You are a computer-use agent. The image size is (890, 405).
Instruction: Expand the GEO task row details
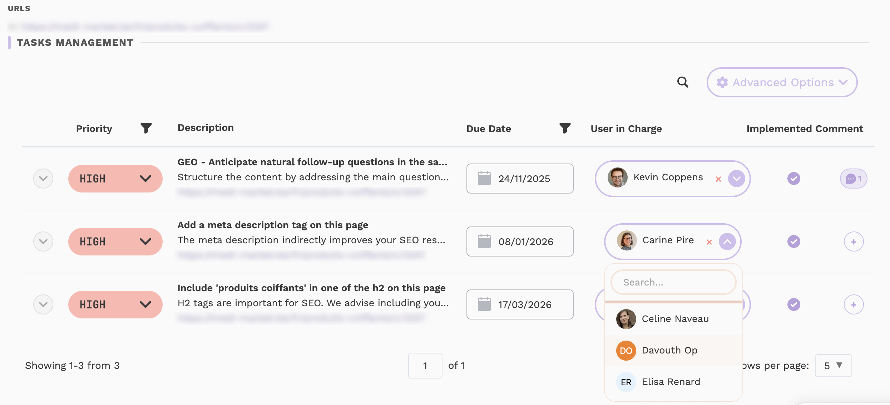coord(43,179)
